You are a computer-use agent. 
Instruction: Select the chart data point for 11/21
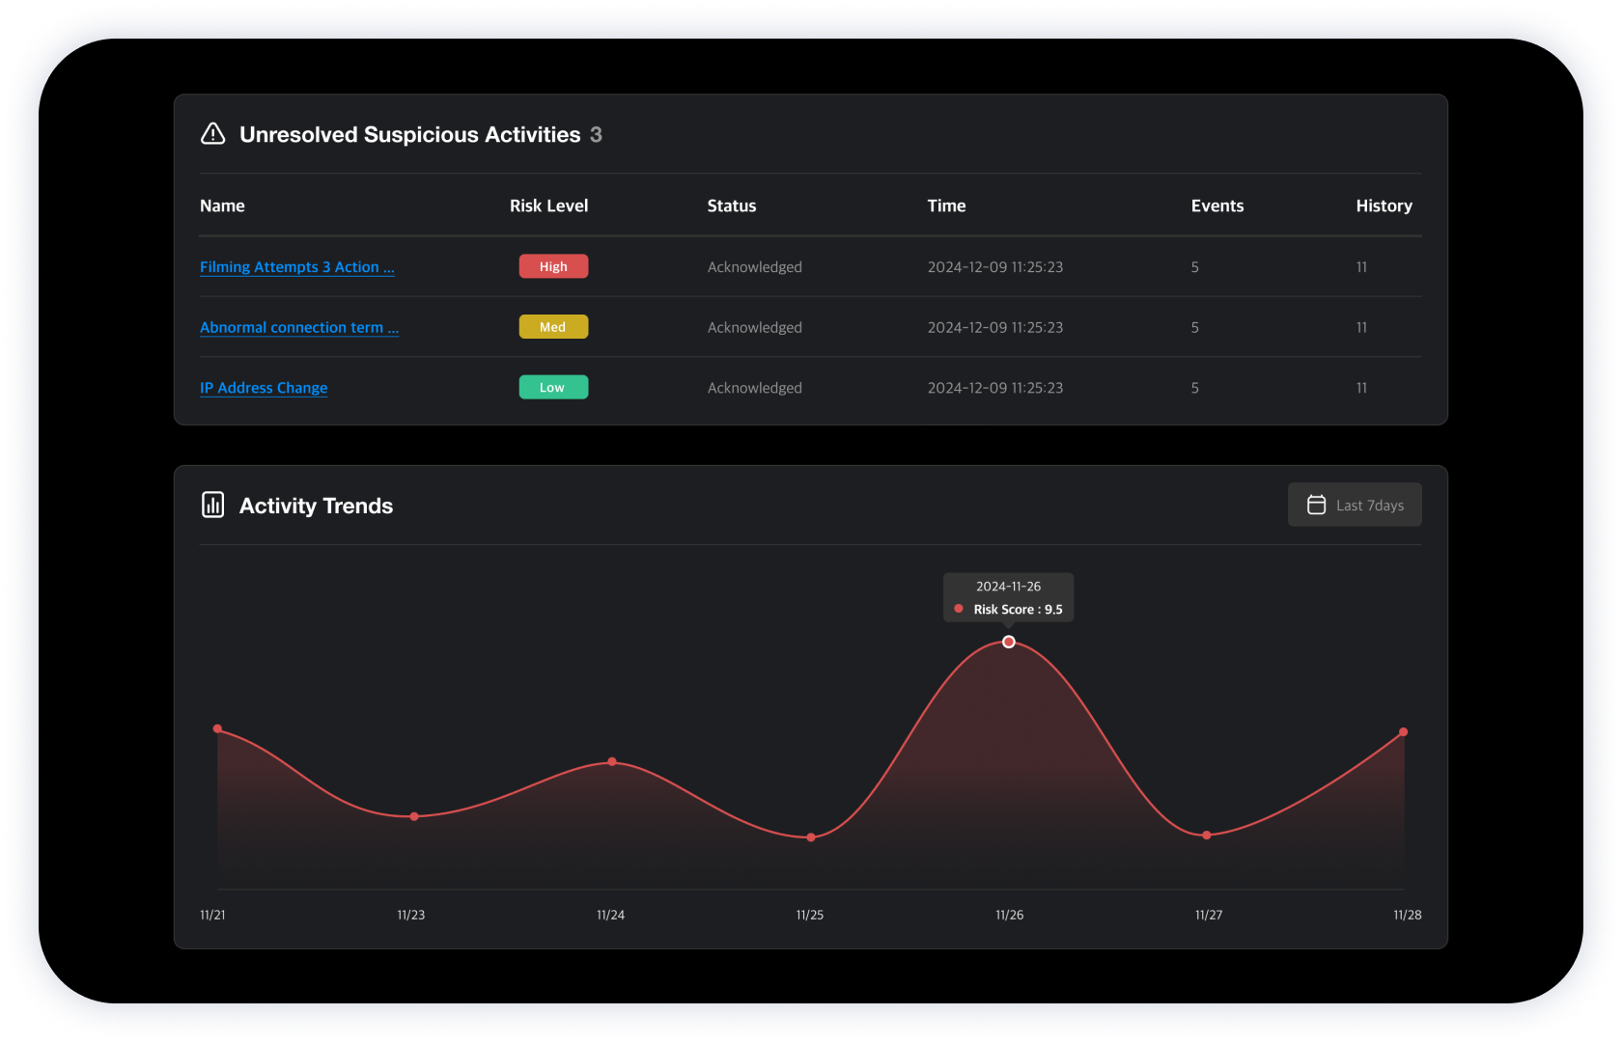(x=217, y=728)
